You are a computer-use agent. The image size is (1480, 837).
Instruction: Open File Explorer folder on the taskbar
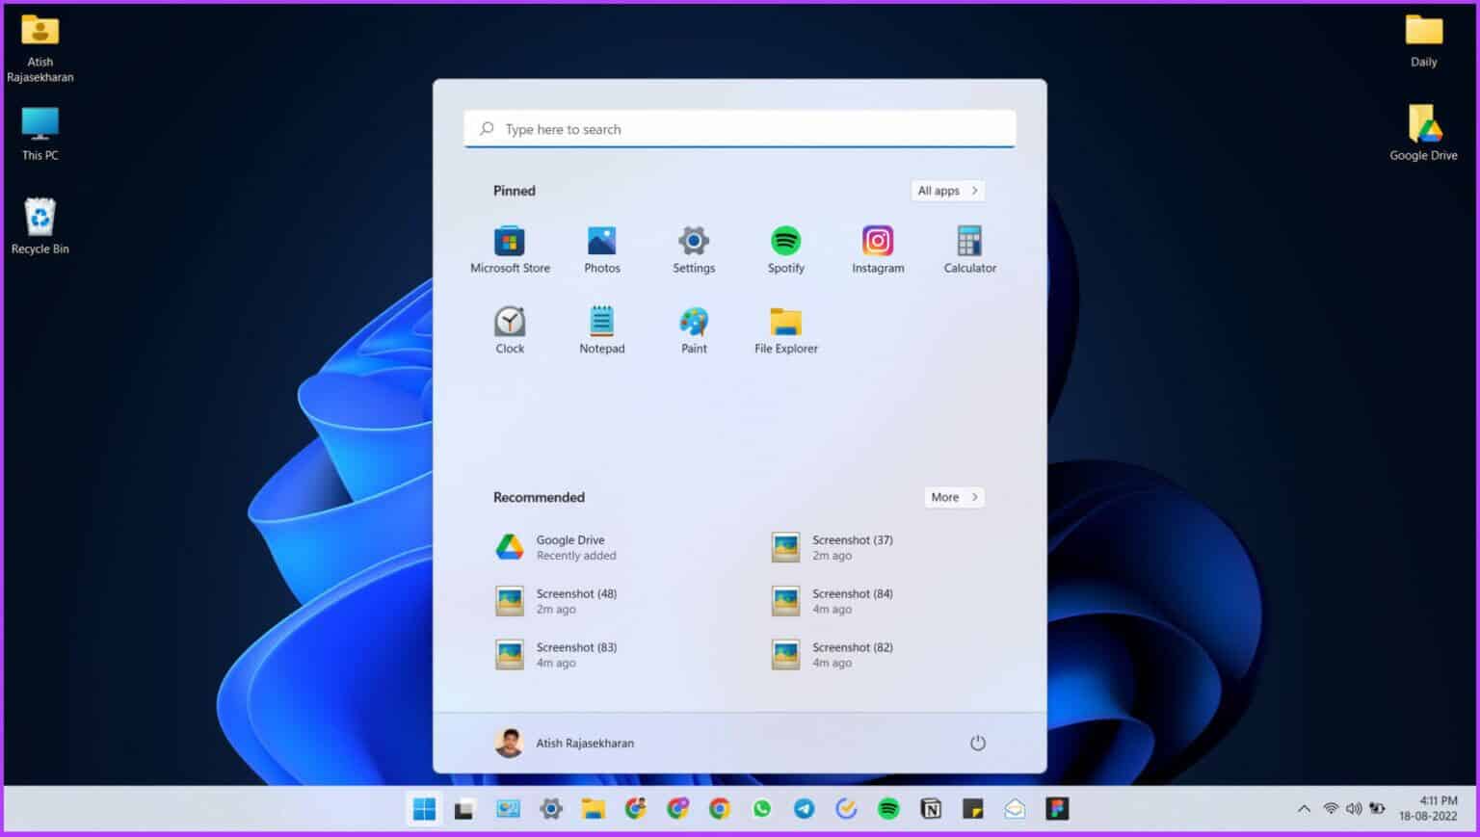pyautogui.click(x=593, y=809)
